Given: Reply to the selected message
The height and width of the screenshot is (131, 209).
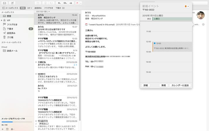Looking at the screenshot, I should 59,3.
